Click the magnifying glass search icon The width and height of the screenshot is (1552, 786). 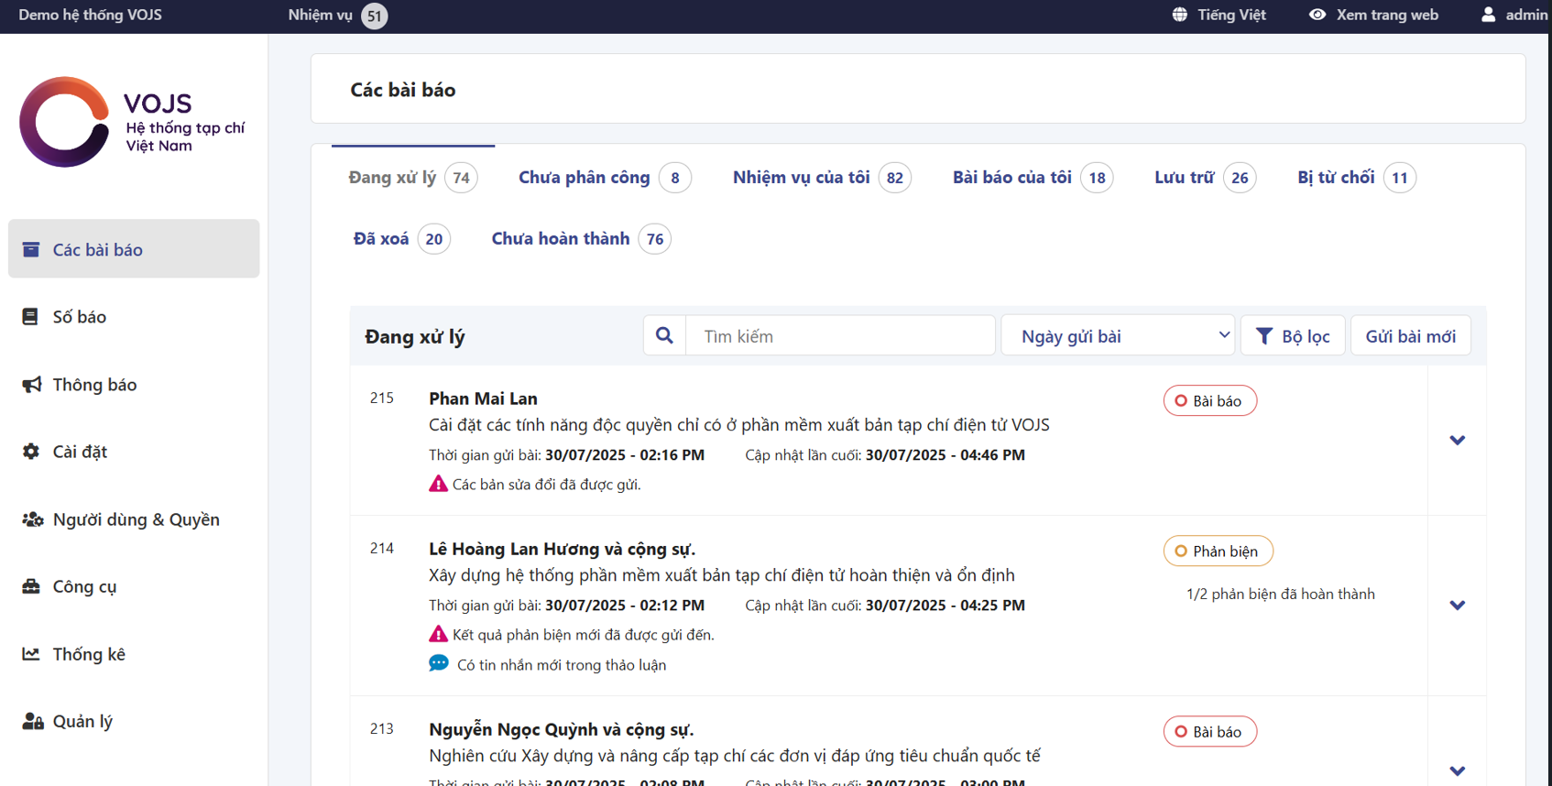coord(664,336)
